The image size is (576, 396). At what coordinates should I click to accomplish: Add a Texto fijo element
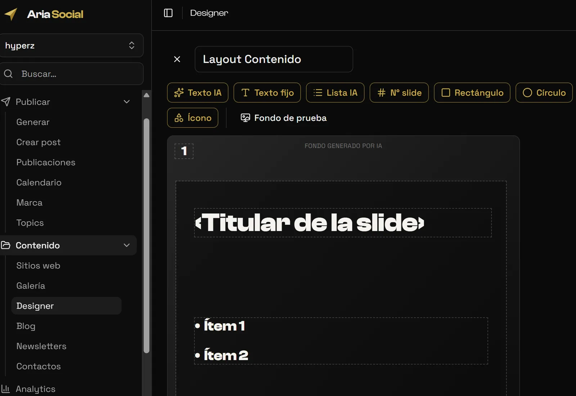pyautogui.click(x=267, y=93)
